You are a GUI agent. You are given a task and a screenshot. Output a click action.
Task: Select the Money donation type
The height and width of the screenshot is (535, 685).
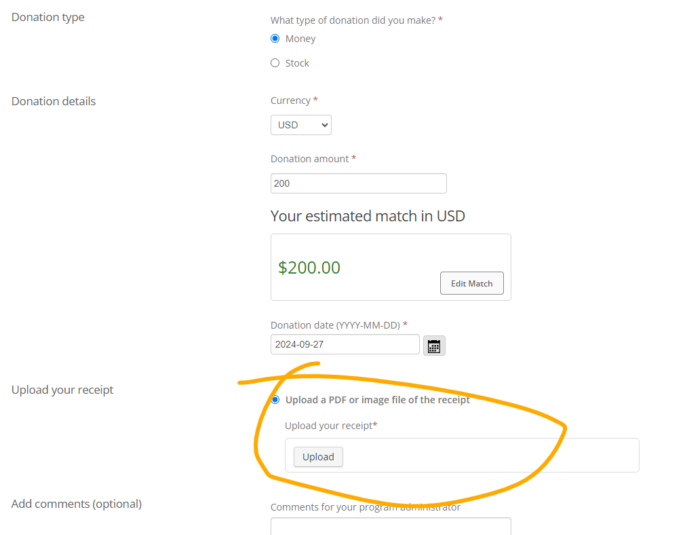pyautogui.click(x=275, y=39)
